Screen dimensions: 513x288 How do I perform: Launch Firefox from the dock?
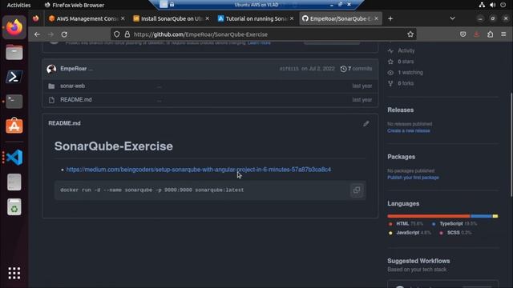point(14,27)
